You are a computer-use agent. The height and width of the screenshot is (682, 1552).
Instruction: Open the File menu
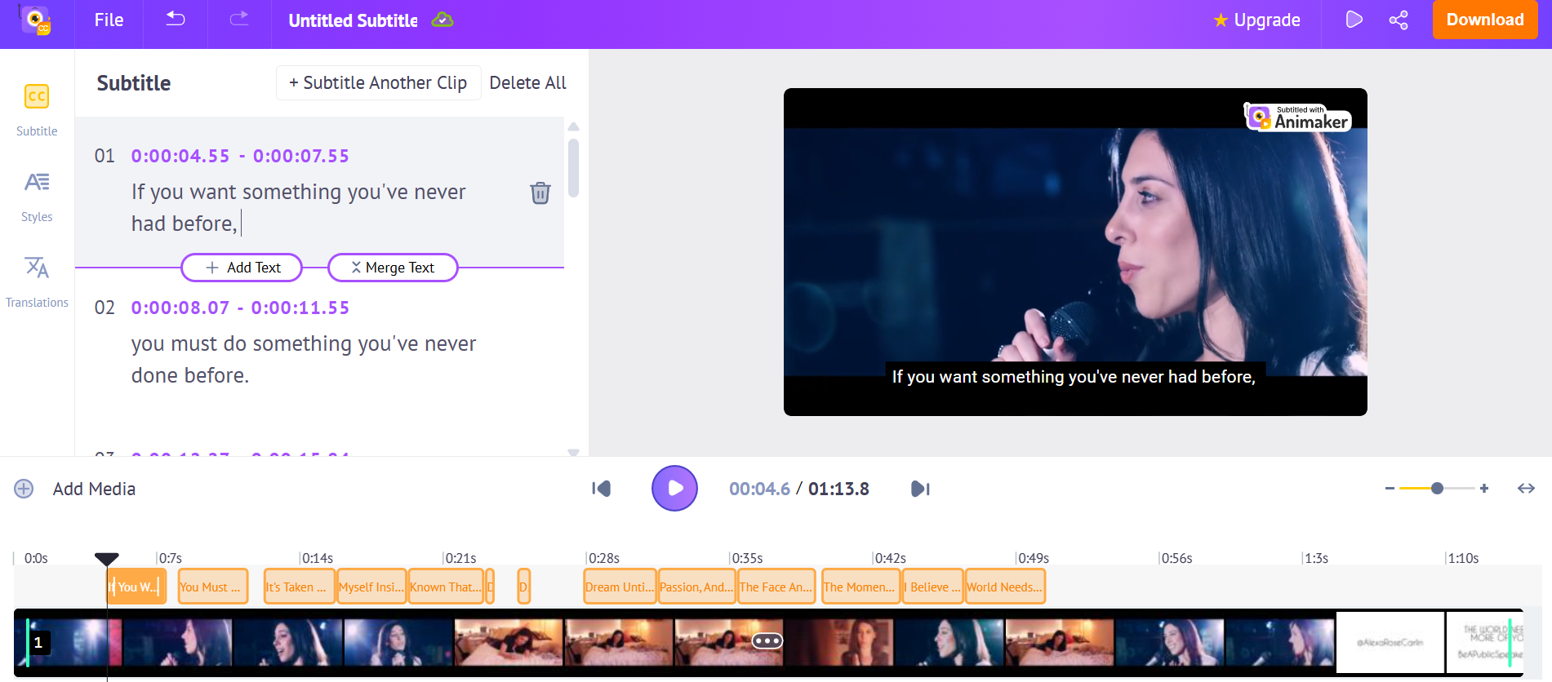(109, 20)
